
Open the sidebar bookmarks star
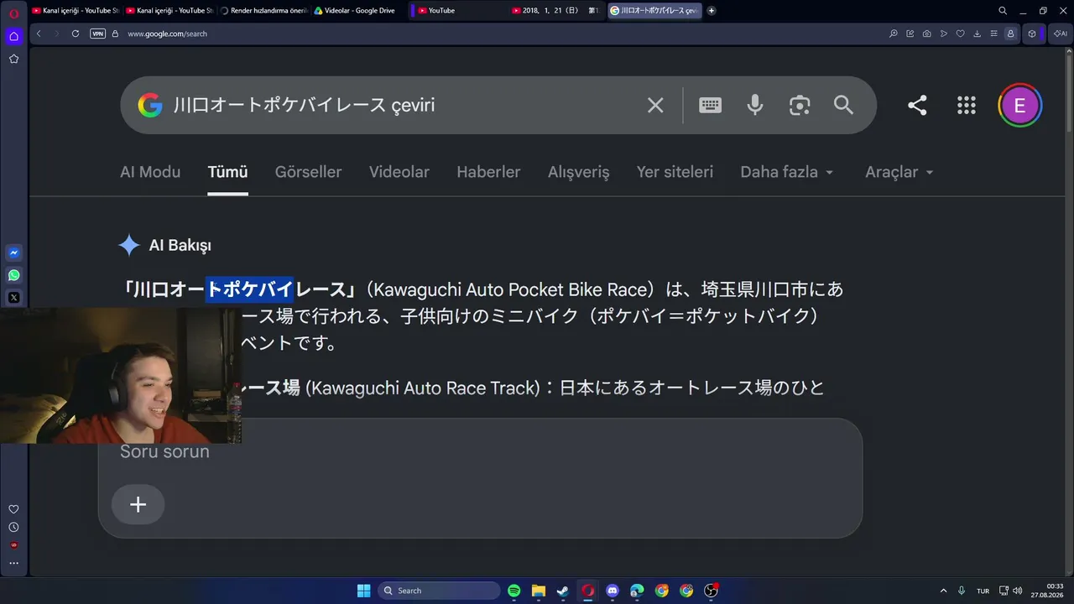click(x=13, y=59)
